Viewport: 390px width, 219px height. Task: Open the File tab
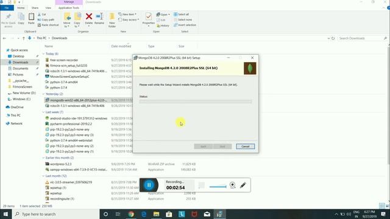click(x=7, y=8)
